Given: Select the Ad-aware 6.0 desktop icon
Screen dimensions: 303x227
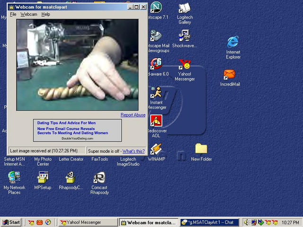Looking at the screenshot, I should pyautogui.click(x=156, y=64).
